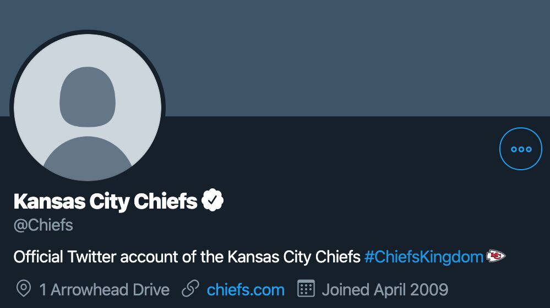Screen dimensions: 550x308
Task: Open the #ChiefsKingdom hashtag link
Action: click(x=423, y=256)
